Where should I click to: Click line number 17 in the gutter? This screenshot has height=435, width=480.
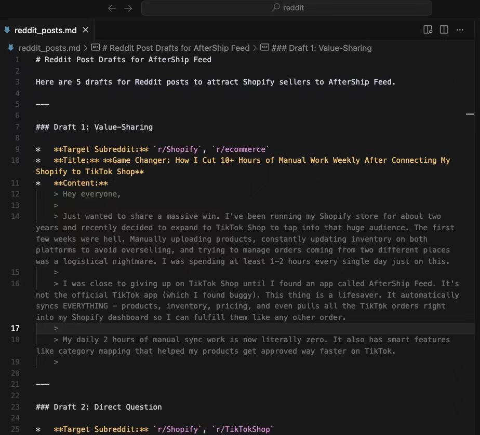(x=15, y=328)
